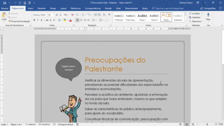Toggle subscript formatting

pyautogui.click(x=50, y=20)
